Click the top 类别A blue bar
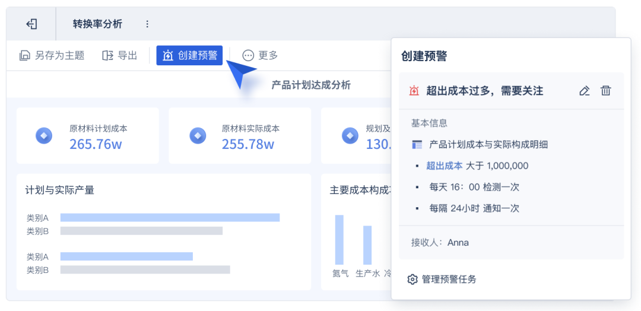The width and height of the screenshot is (641, 311). (x=170, y=217)
